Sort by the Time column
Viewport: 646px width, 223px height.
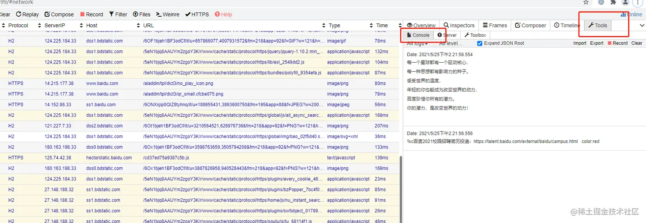(x=382, y=26)
